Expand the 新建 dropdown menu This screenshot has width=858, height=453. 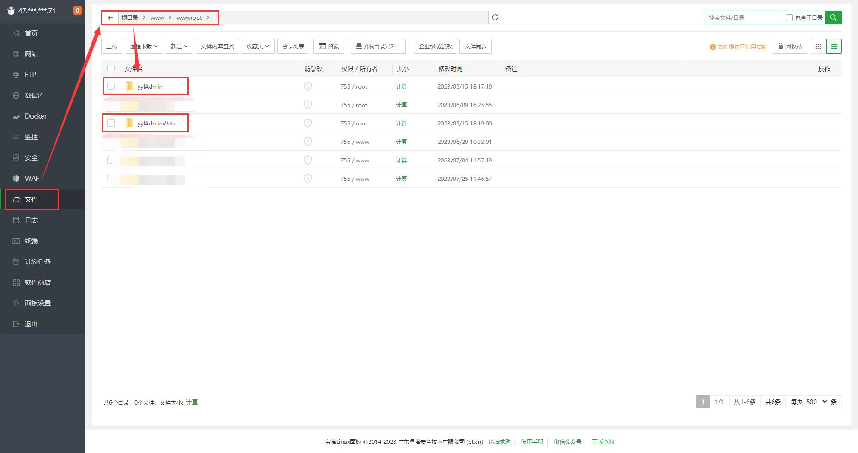(x=179, y=46)
